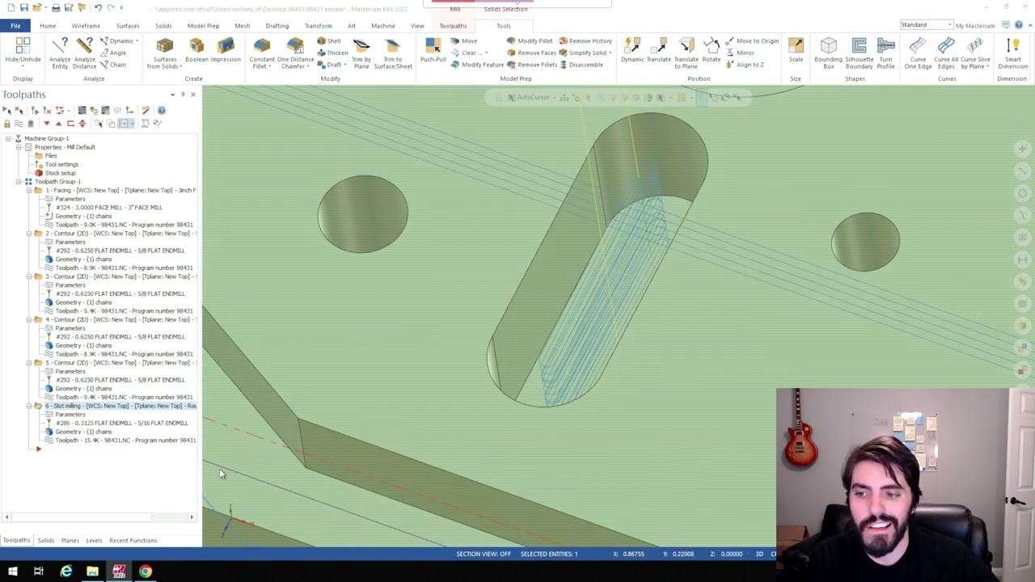Click One Distance Chamfer tool
This screenshot has height=582, width=1035.
coord(295,53)
